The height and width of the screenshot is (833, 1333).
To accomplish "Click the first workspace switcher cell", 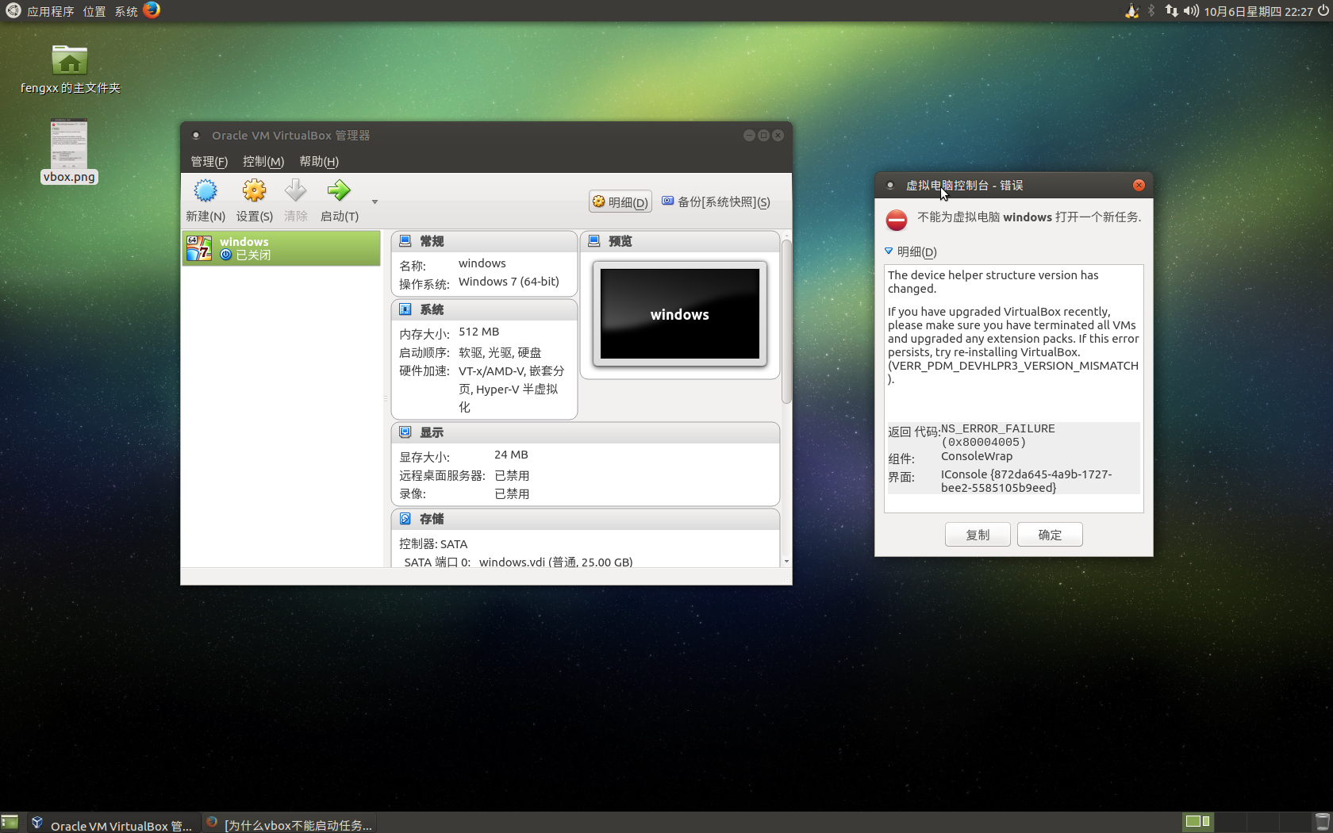I will 1197,822.
